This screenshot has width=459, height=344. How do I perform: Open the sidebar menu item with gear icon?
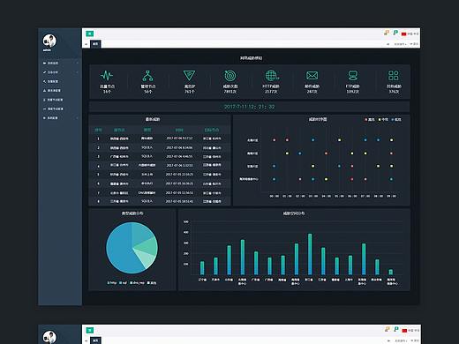pos(60,118)
